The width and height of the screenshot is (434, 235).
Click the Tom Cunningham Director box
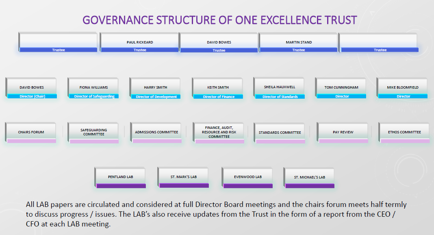342,88
